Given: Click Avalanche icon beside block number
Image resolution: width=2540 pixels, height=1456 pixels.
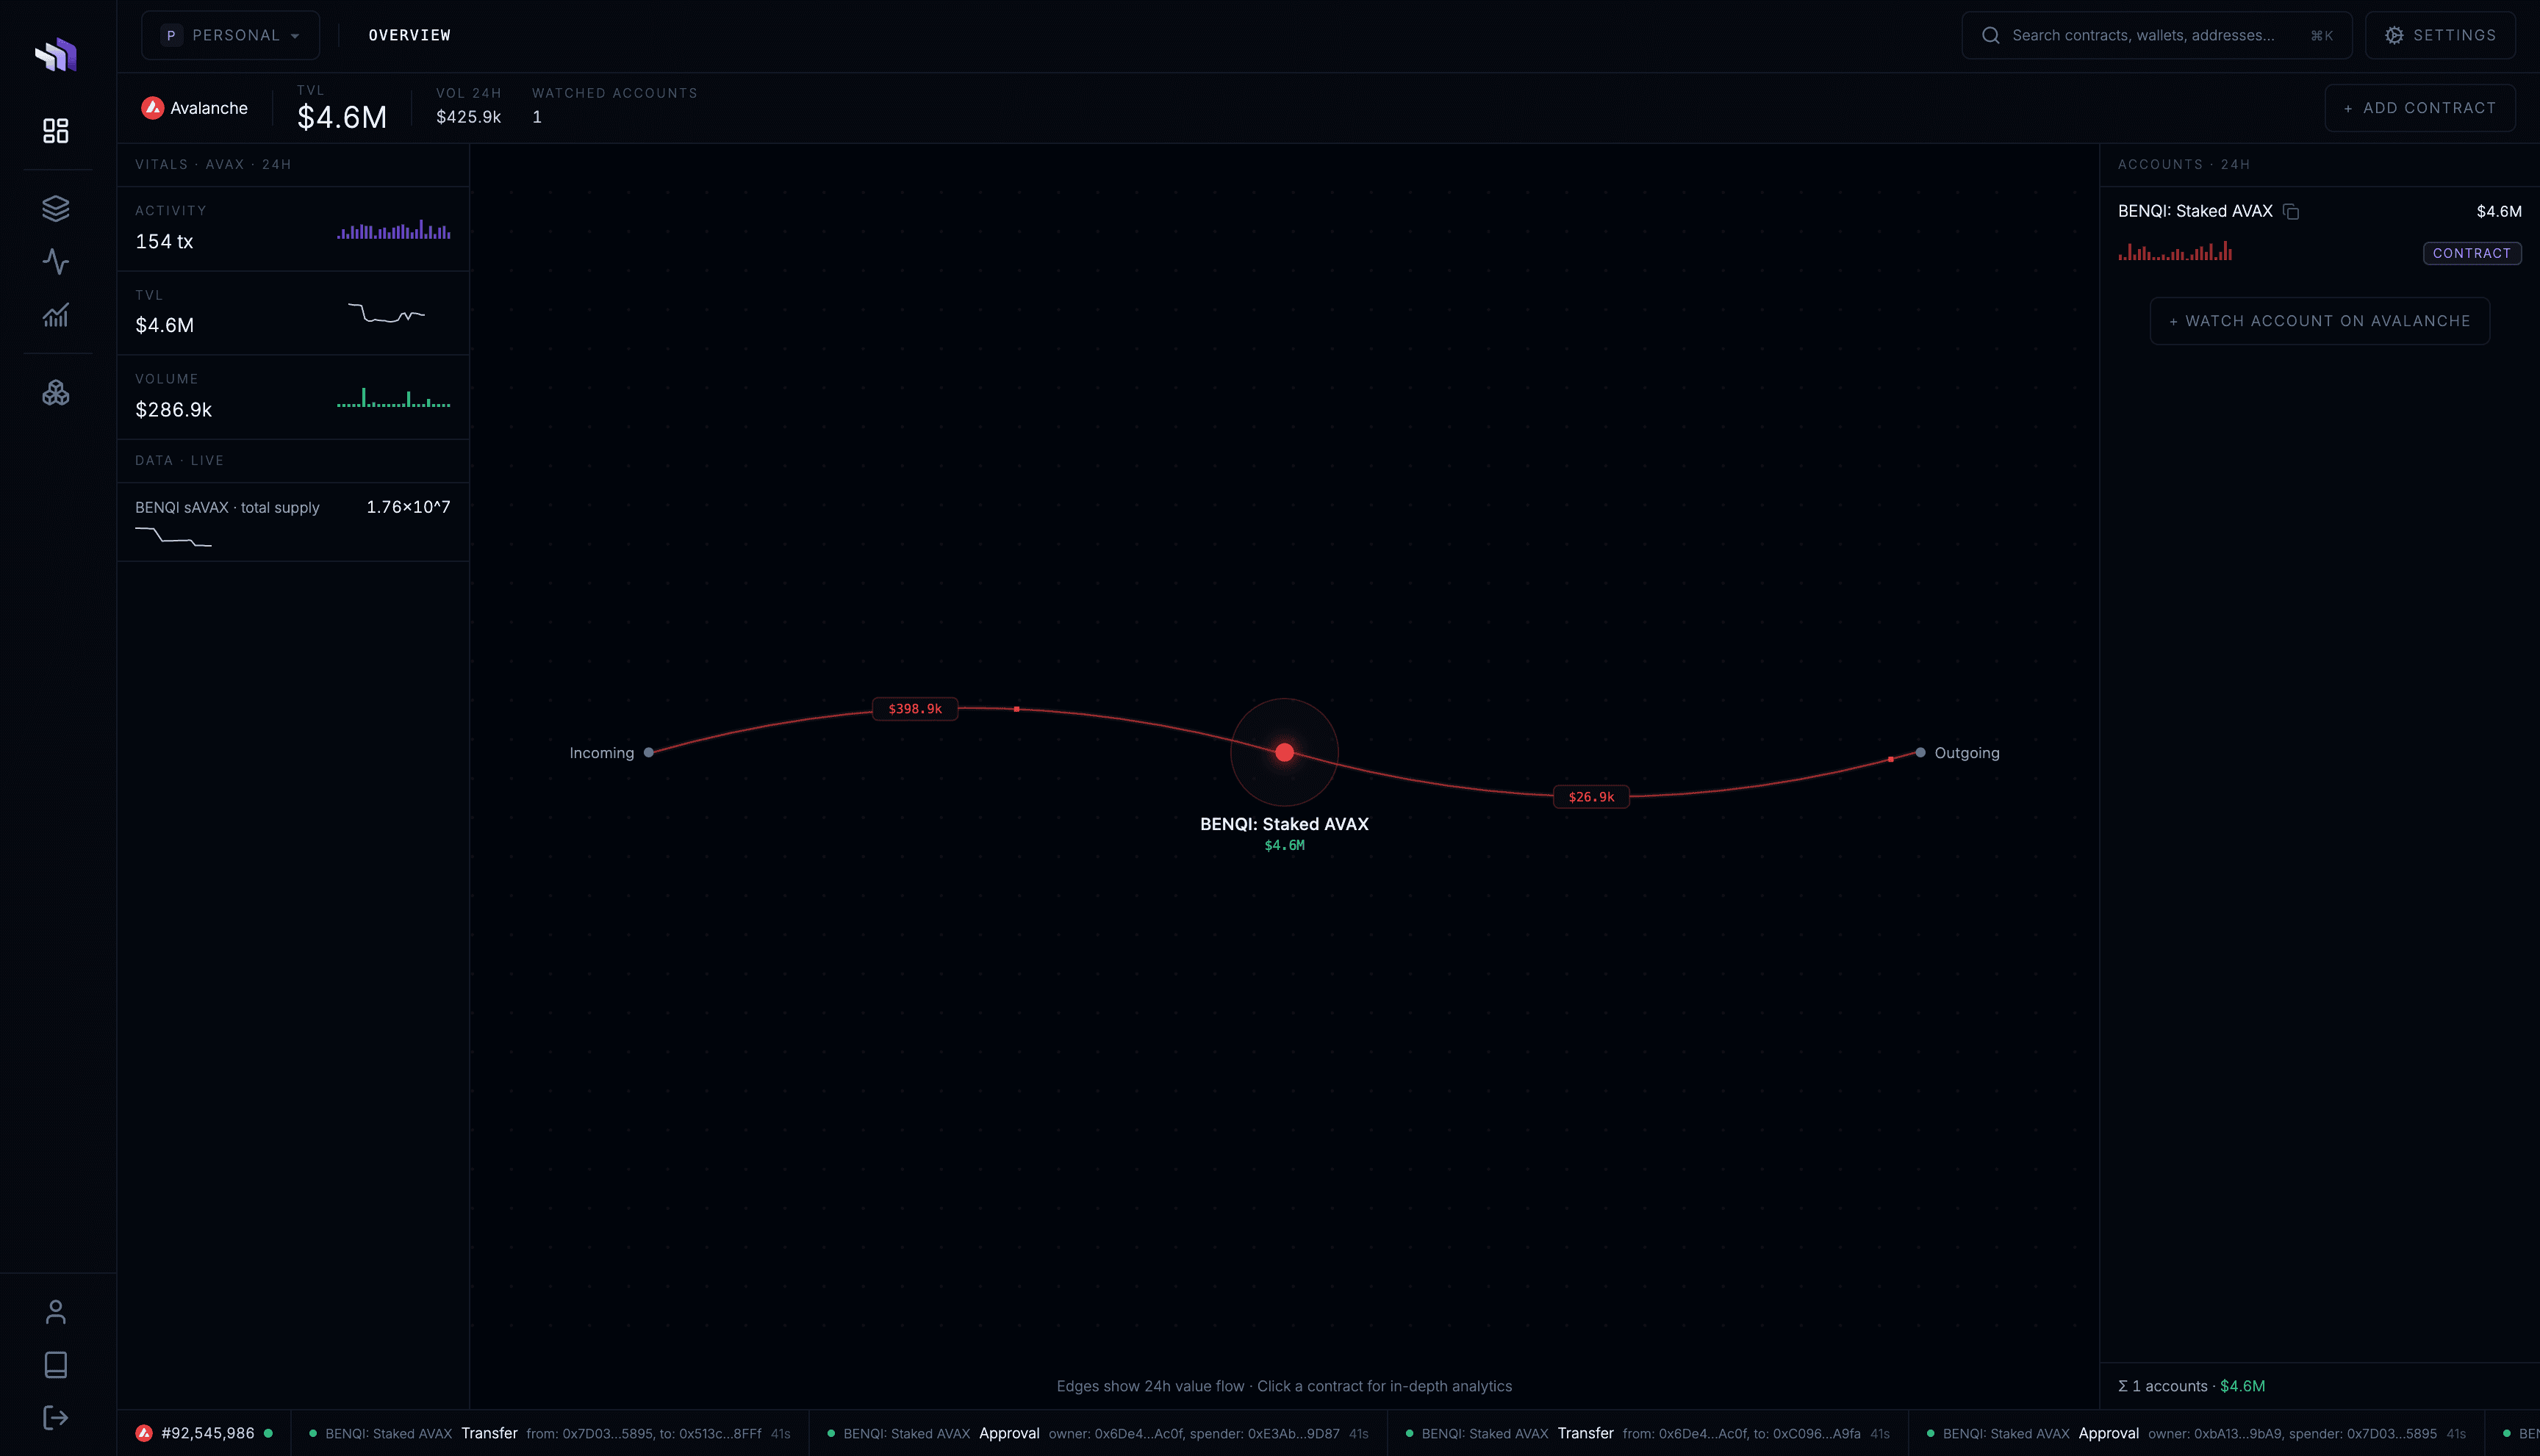Looking at the screenshot, I should [x=144, y=1433].
